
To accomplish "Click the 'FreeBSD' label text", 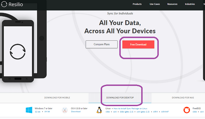I will (x=197, y=108).
